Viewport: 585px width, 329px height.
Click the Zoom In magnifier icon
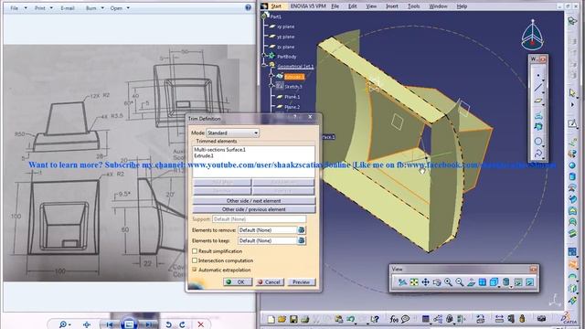click(x=448, y=282)
